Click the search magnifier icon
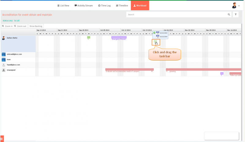 click(229, 14)
